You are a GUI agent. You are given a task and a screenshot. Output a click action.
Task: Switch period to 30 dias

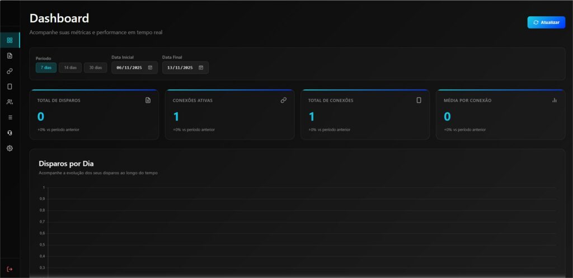click(95, 68)
